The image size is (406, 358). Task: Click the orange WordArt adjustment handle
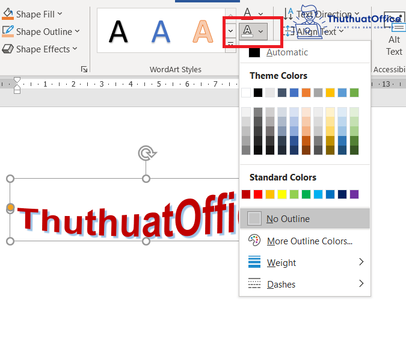tap(10, 207)
